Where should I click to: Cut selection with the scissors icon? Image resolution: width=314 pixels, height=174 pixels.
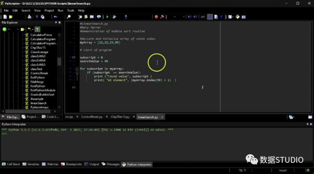pos(37,17)
